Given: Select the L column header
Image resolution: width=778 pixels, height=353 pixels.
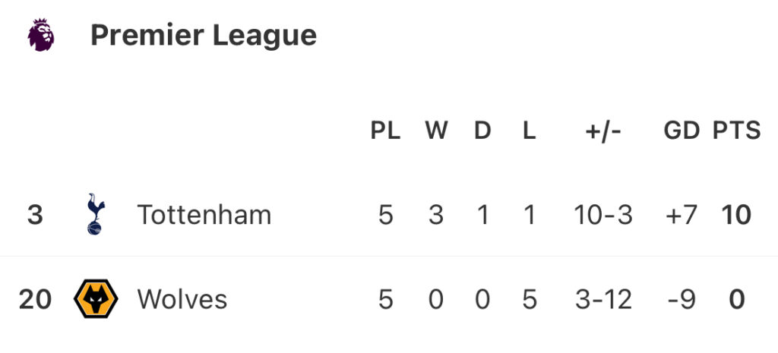Looking at the screenshot, I should point(530,131).
